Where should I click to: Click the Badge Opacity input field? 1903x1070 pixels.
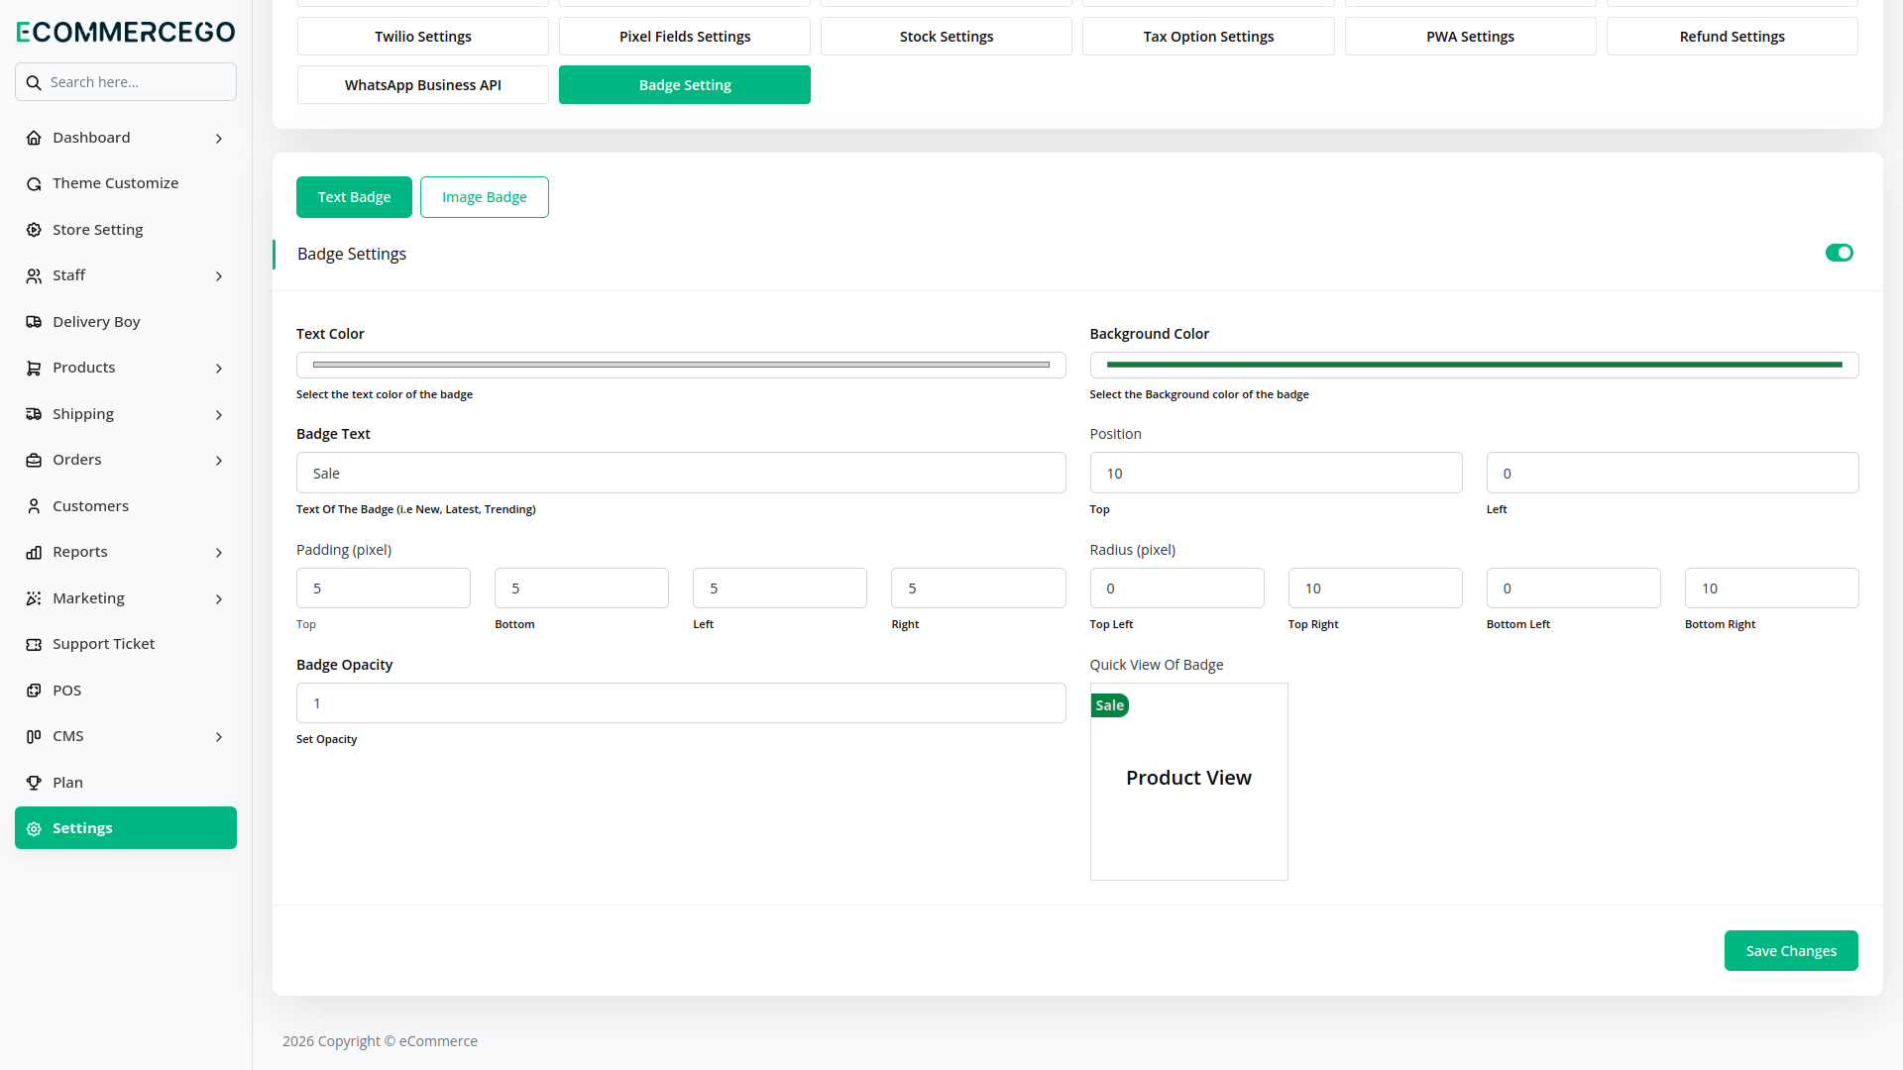click(x=681, y=703)
